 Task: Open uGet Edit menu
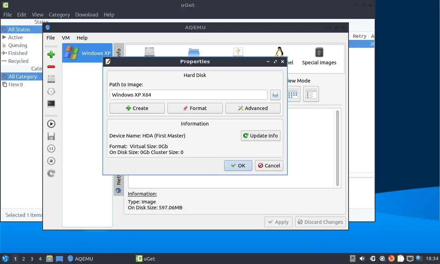click(22, 14)
